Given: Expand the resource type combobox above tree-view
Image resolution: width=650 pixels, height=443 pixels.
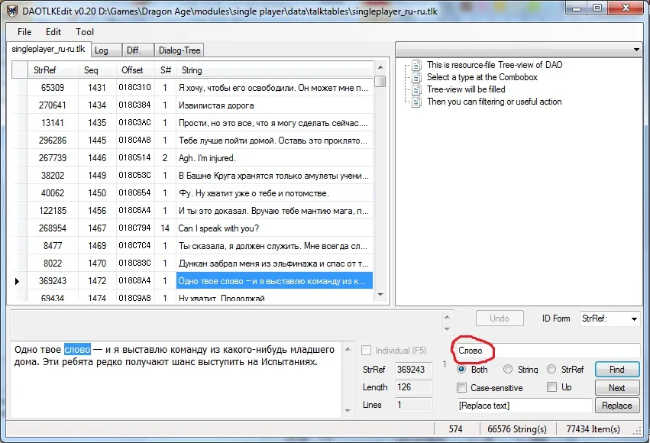Looking at the screenshot, I should [637, 50].
